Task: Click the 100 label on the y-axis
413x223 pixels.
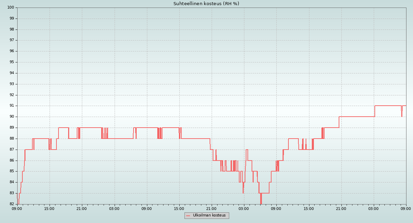Action: coord(10,8)
